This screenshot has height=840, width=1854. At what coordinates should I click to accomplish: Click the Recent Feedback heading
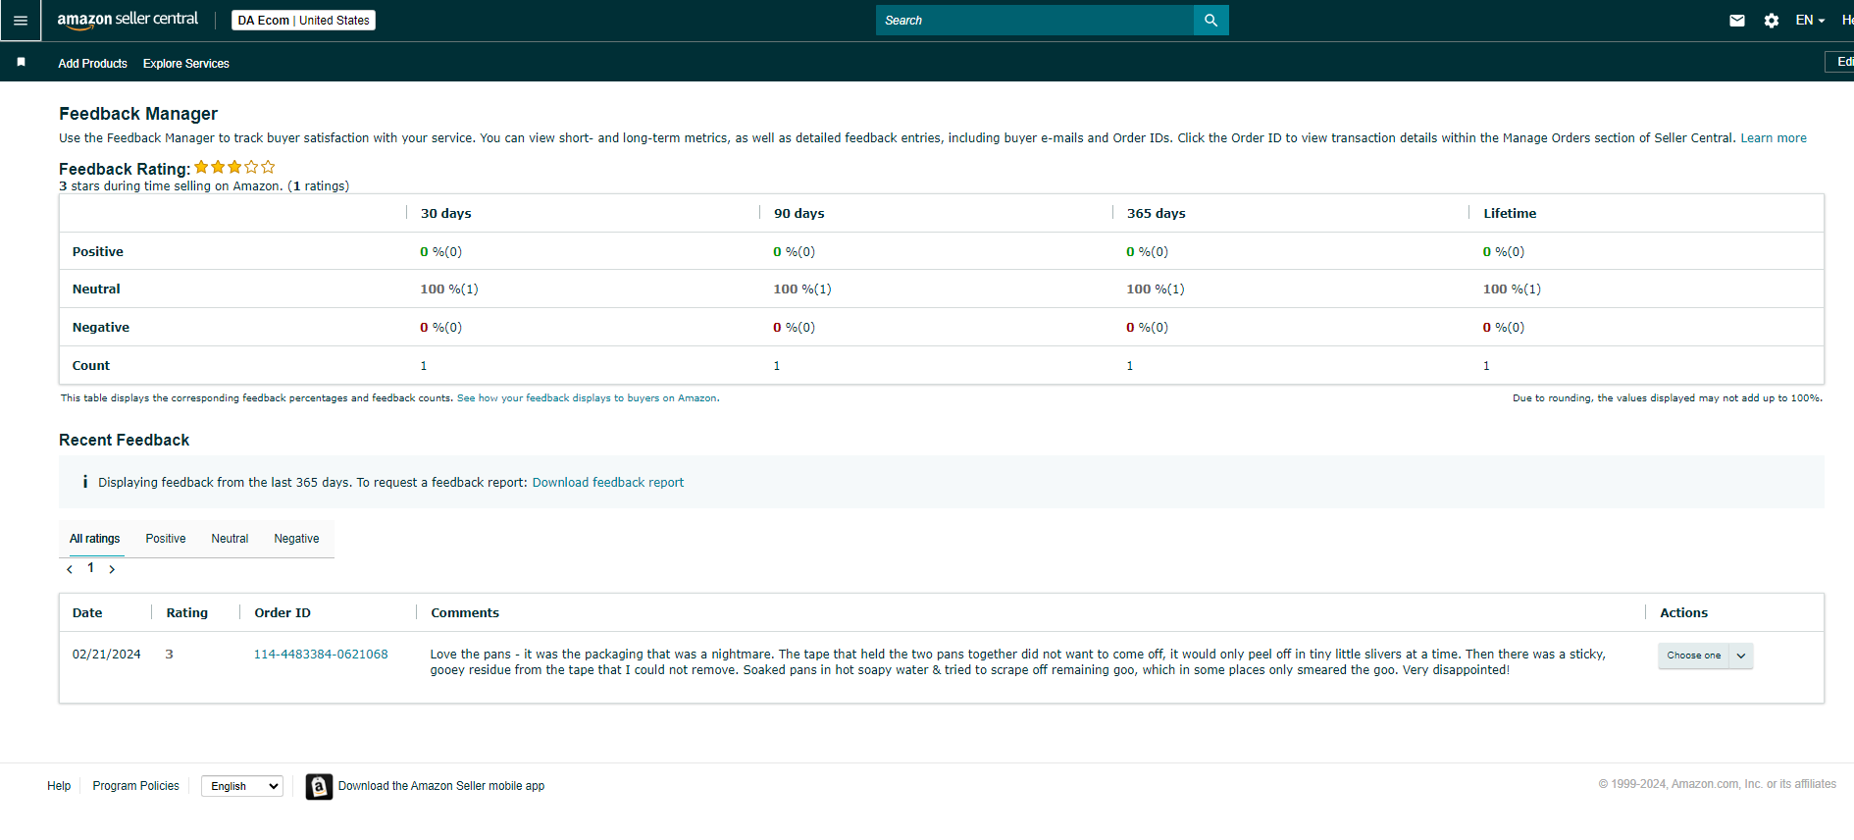point(125,441)
